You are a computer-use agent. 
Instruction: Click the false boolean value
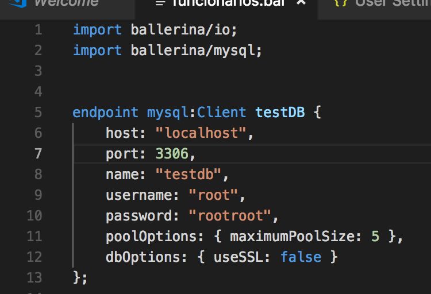pos(301,257)
